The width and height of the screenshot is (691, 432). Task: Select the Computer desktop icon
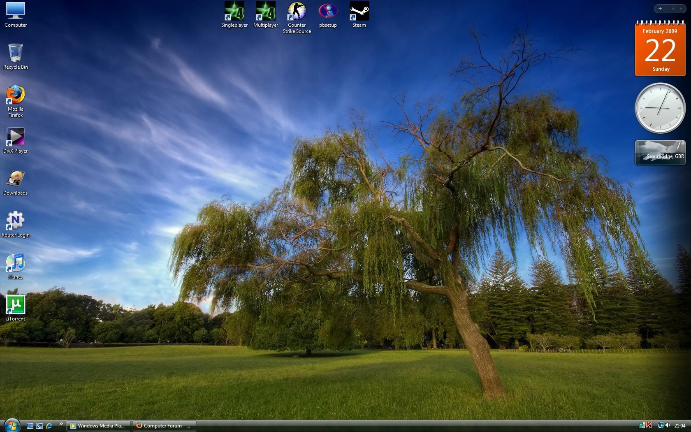pos(16,15)
